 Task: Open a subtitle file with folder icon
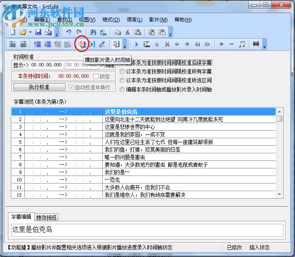pyautogui.click(x=23, y=32)
